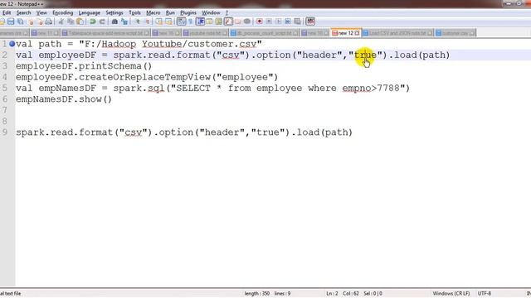Click the Cut scissors toolbar icon
The image size is (531, 298).
pyautogui.click(x=61, y=22)
